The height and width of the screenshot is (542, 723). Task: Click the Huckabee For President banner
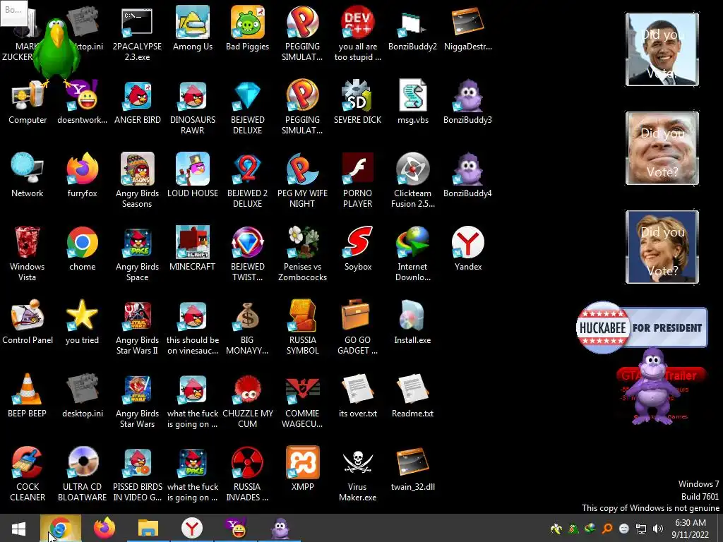[642, 327]
